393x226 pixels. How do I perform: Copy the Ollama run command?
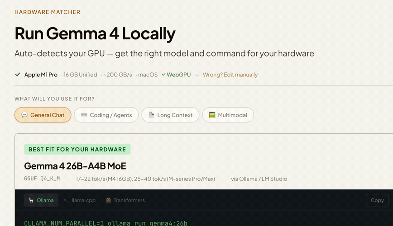(377, 200)
